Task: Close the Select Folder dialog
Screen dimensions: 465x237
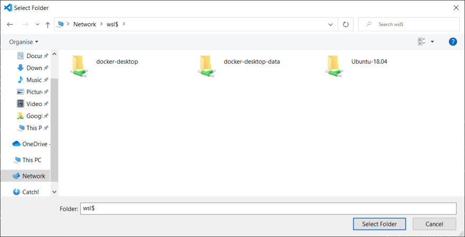Action: point(456,8)
